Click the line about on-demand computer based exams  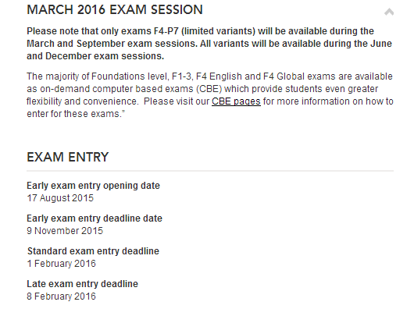click(202, 89)
